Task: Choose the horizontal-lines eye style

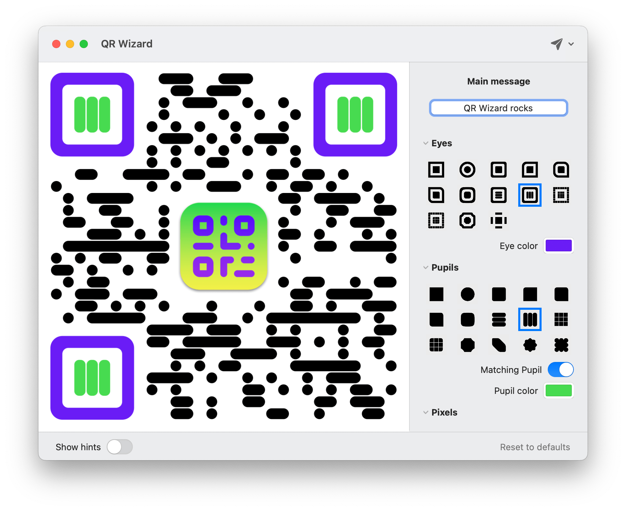Action: (x=498, y=195)
